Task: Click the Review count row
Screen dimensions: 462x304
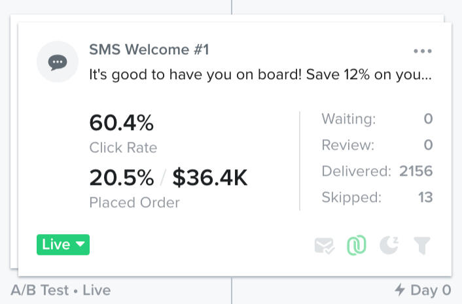Action: click(x=377, y=145)
